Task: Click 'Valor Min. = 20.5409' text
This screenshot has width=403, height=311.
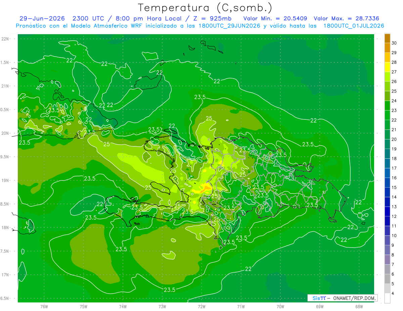Action: click(x=275, y=19)
